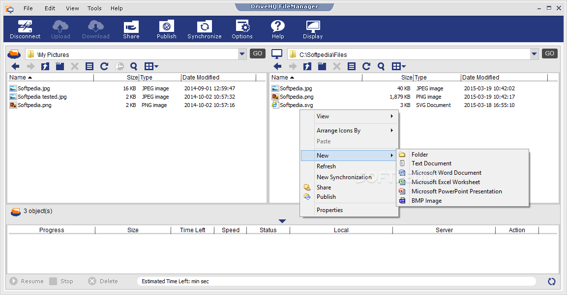Click the Synchronize toolbar icon
Viewport: 567px width, 295px height.
click(x=204, y=29)
